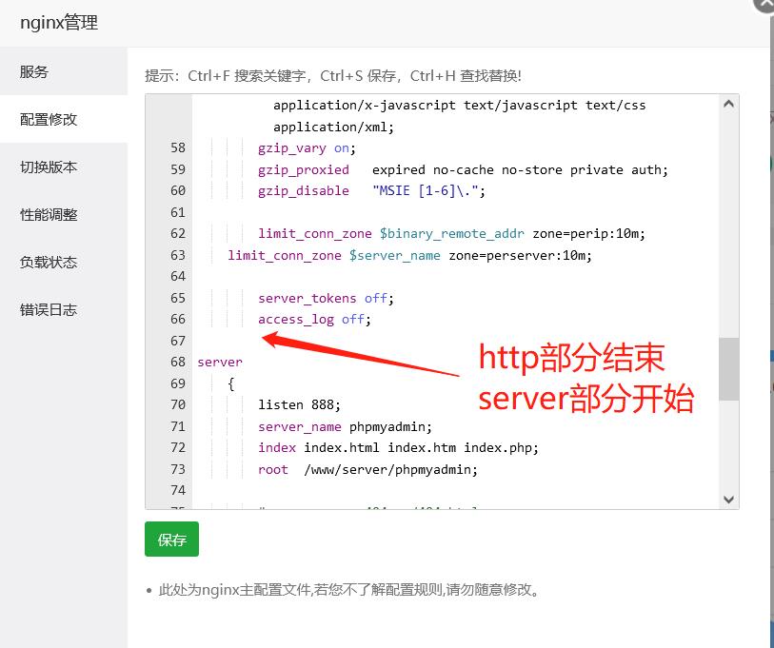Click the 'server' keyword on line 68
This screenshot has height=648, width=774.
click(220, 363)
